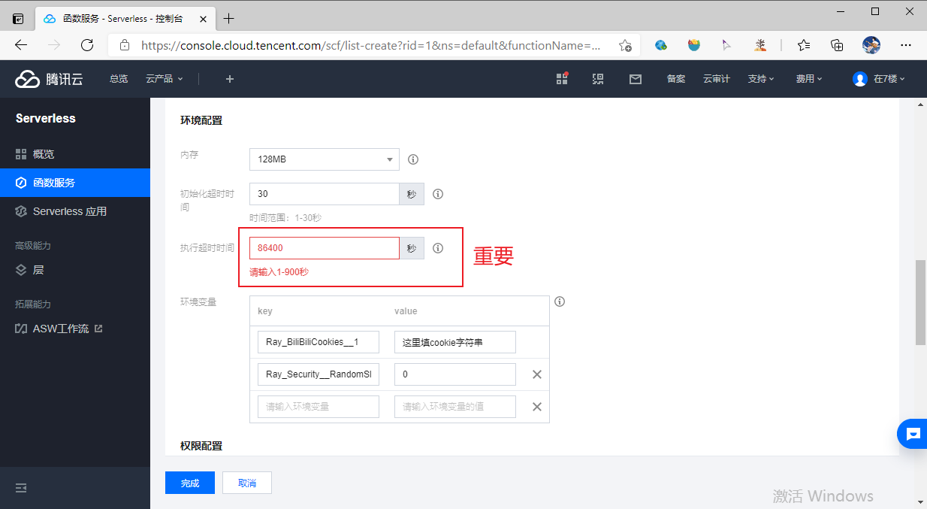Expand the 云产品 dropdown
Image resolution: width=927 pixels, height=509 pixels.
click(x=163, y=78)
